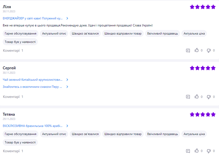219x159 pixels.
Task: Open ЕНЕРДЖАЙЗЕР у світі кави product link
Action: pos(33,18)
